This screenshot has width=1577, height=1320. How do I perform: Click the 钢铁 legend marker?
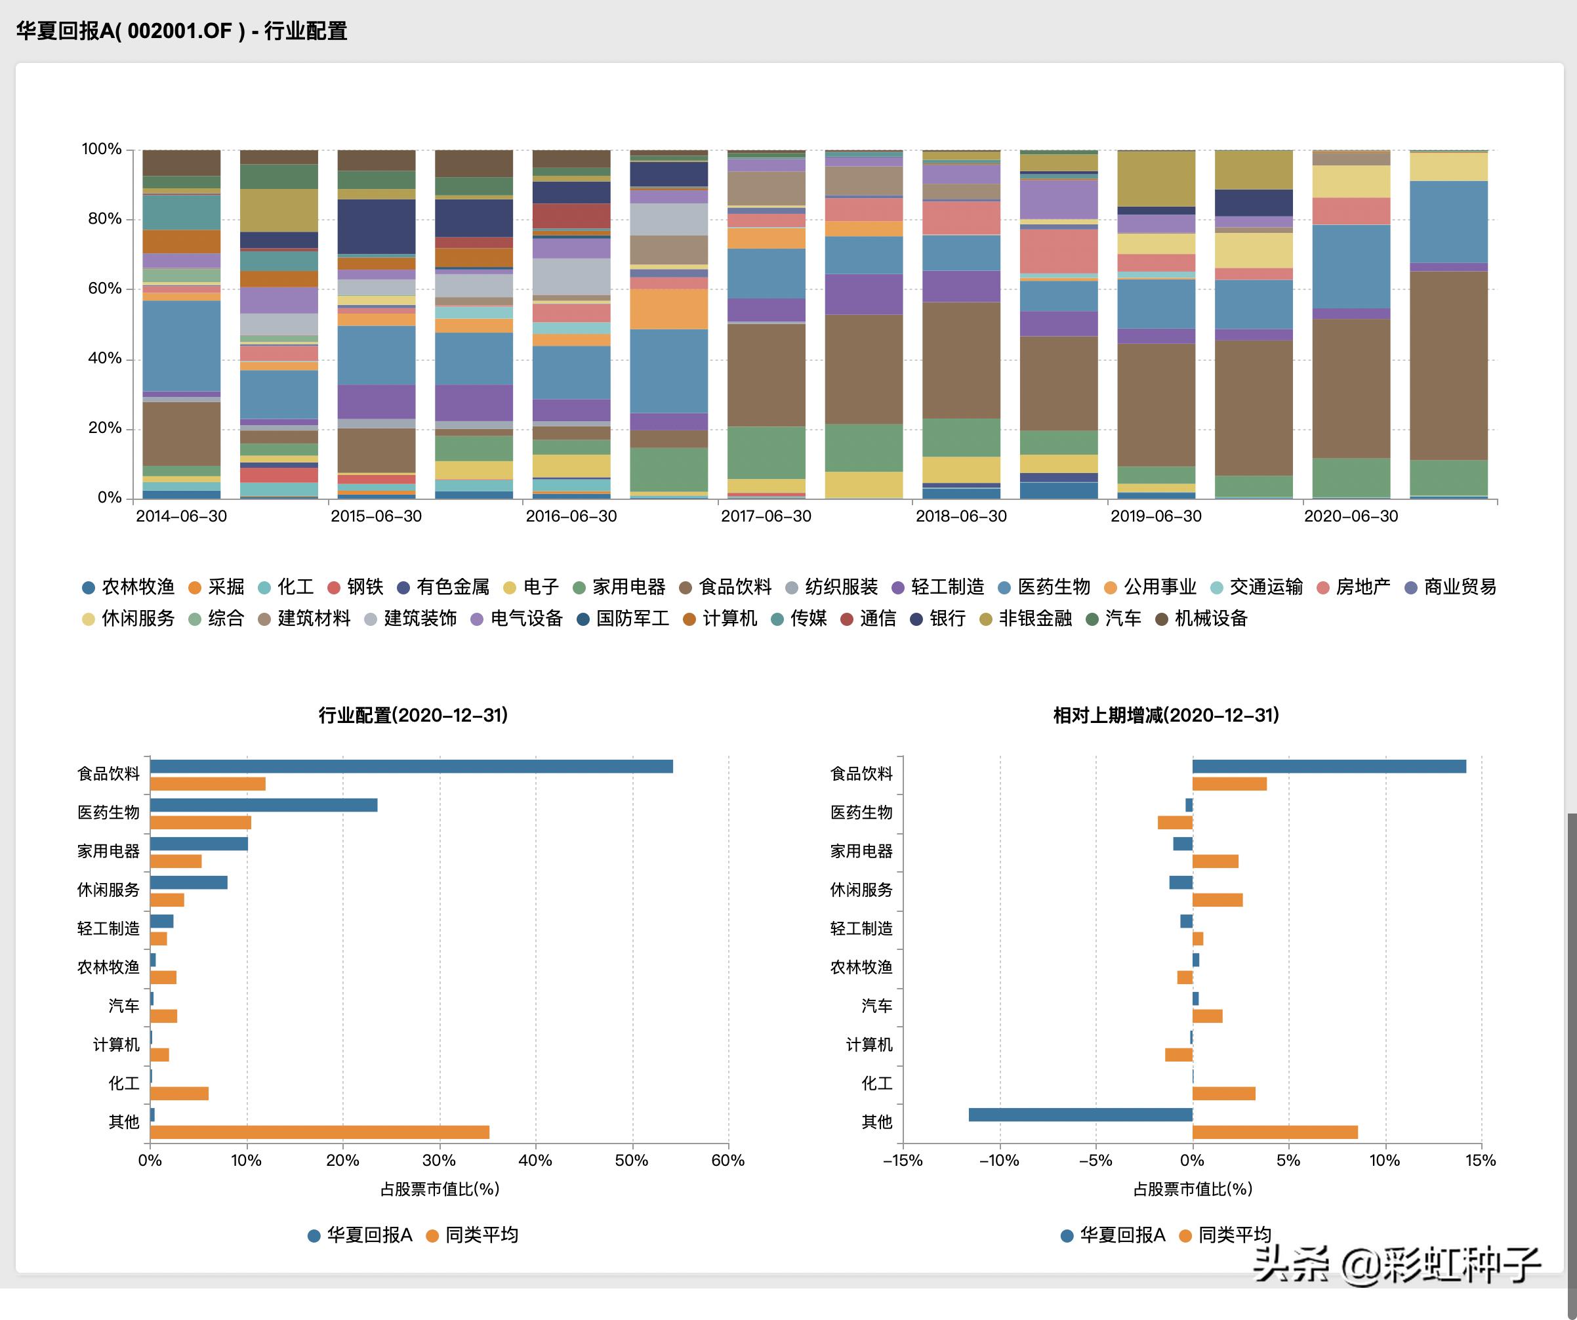[x=334, y=587]
